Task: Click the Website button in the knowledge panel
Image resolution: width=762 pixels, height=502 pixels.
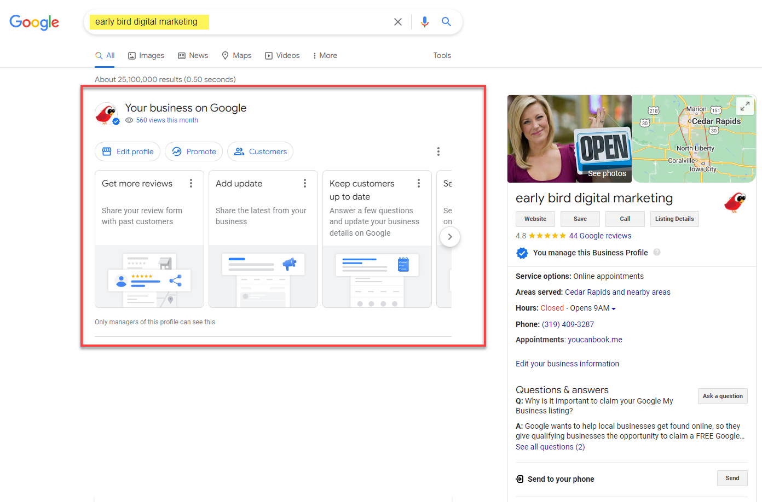Action: [x=535, y=219]
